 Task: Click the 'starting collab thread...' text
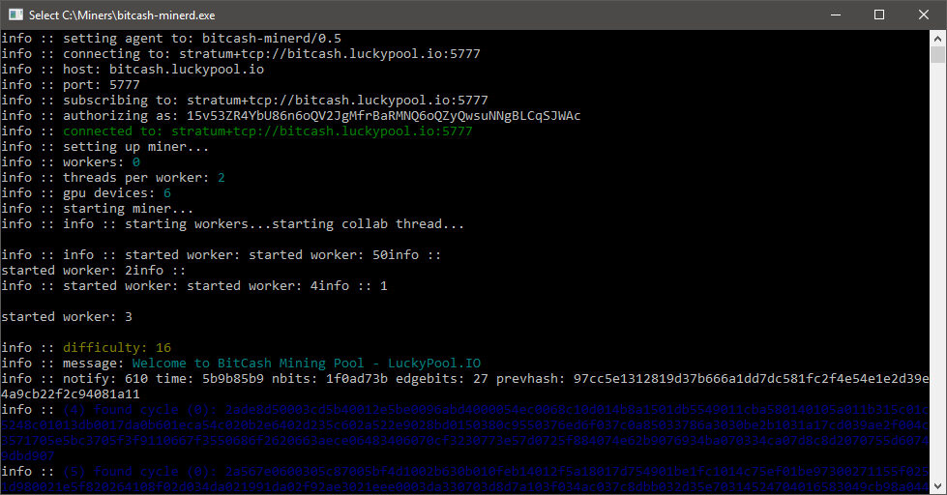click(x=368, y=224)
